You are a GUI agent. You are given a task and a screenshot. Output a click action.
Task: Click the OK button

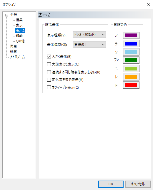tap(111, 184)
